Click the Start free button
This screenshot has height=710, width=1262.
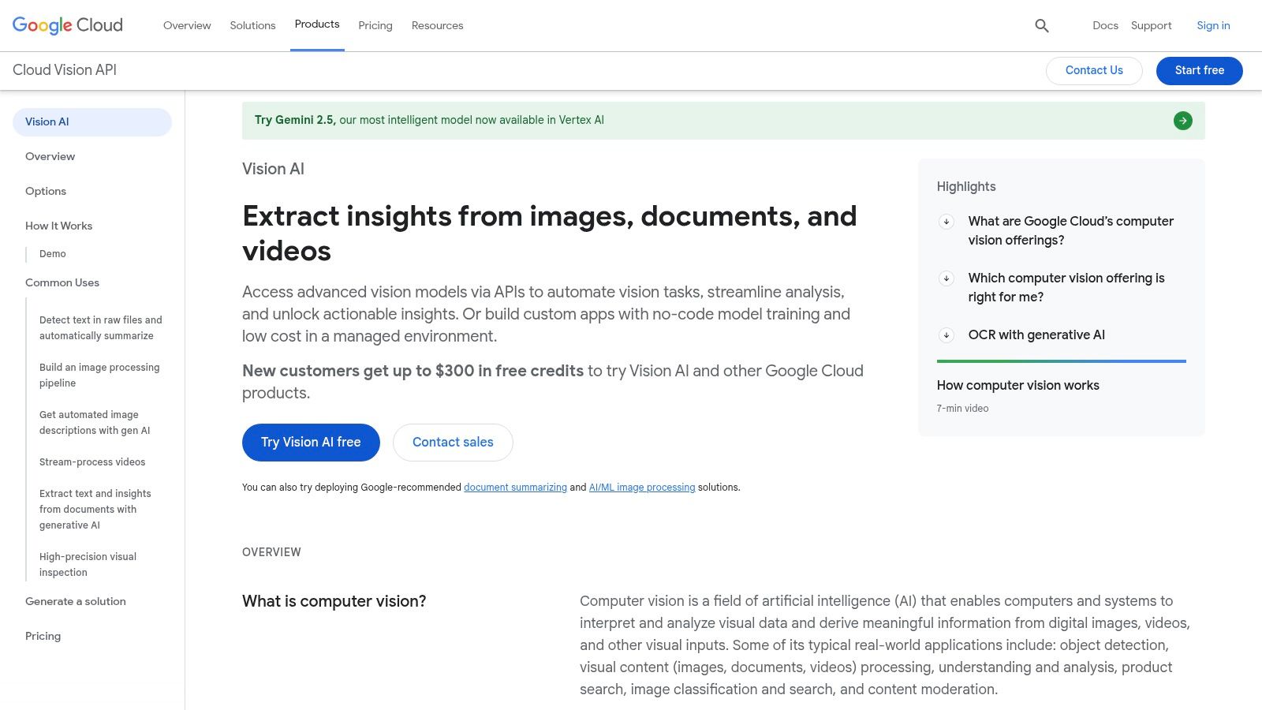point(1199,70)
